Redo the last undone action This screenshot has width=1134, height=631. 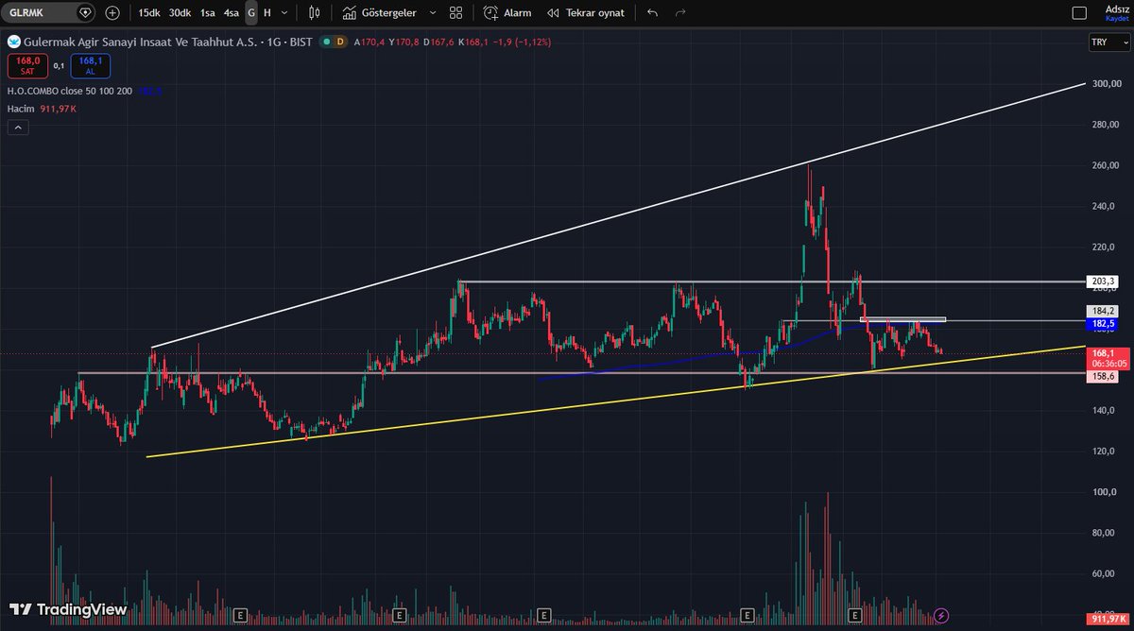(680, 13)
